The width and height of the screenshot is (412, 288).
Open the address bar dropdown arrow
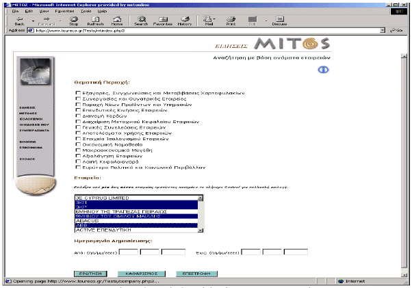pos(382,31)
